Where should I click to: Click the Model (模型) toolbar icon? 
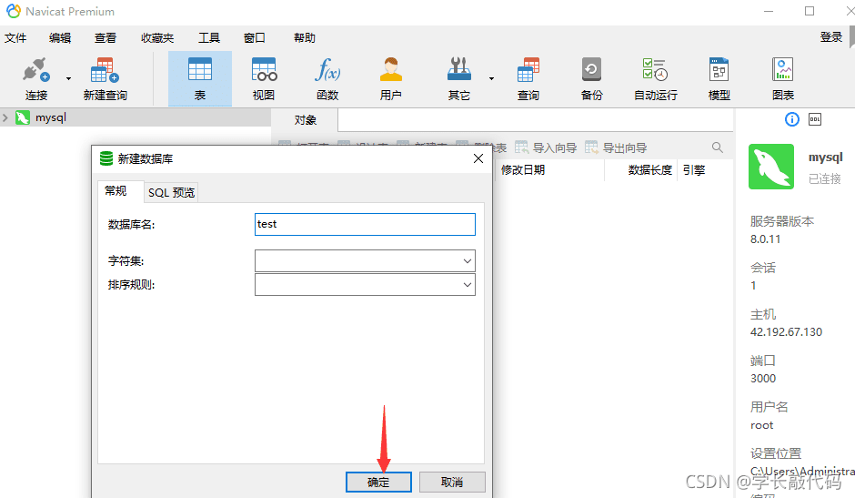pyautogui.click(x=719, y=78)
